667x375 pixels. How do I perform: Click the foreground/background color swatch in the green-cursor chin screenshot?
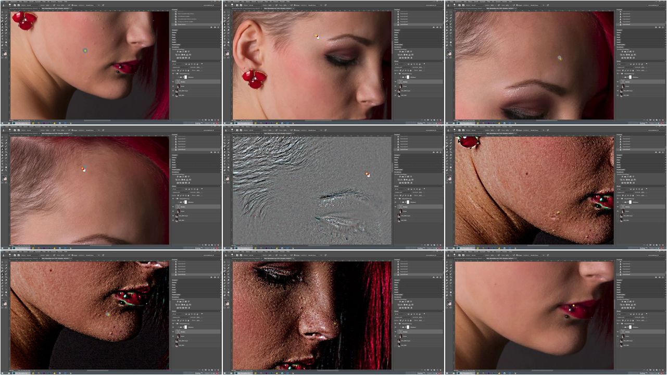[4, 53]
